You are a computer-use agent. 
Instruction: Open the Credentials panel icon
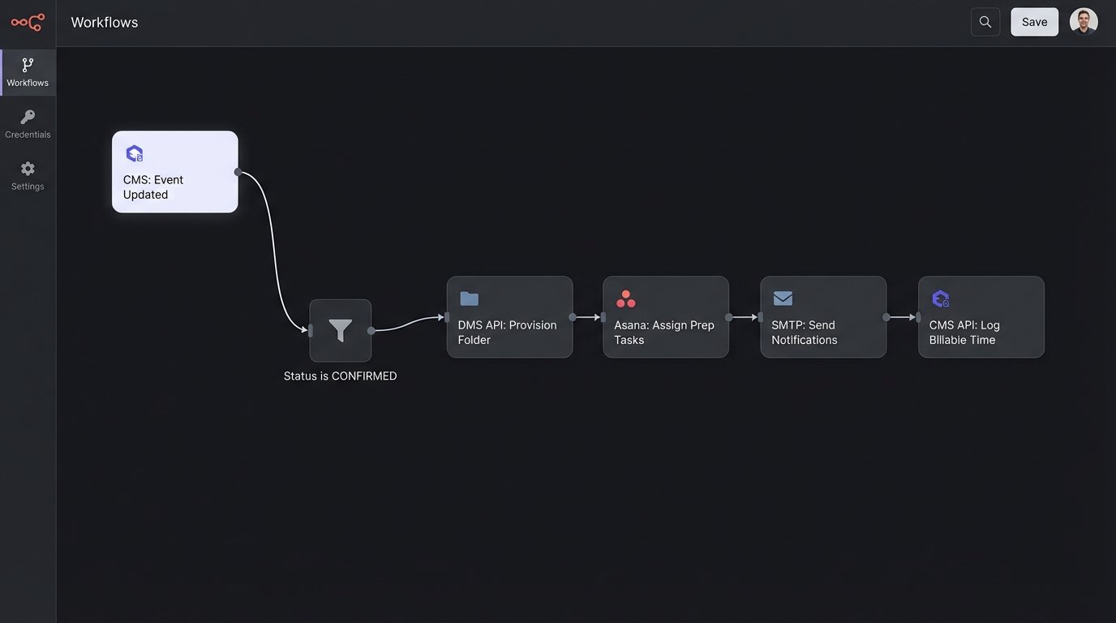28,116
